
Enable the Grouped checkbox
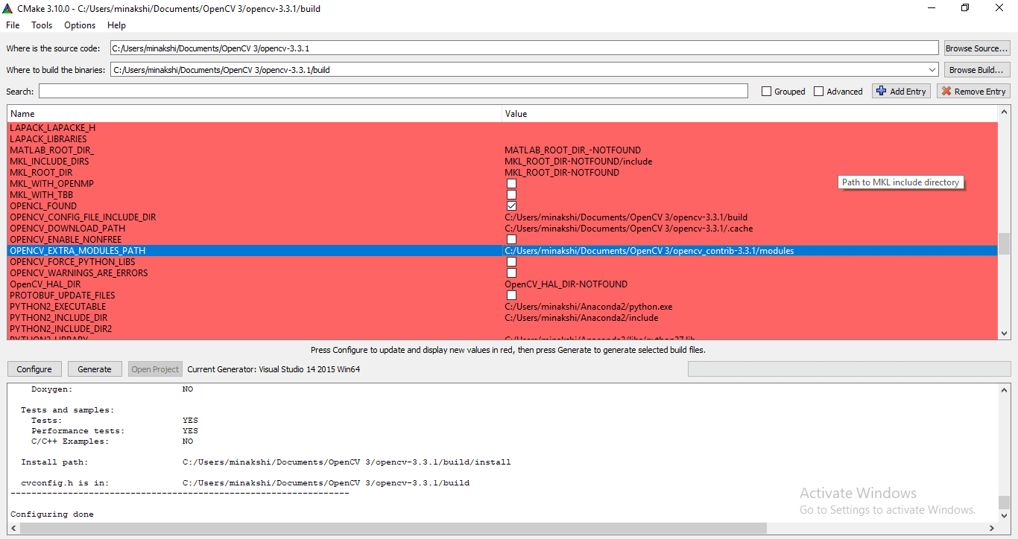766,92
